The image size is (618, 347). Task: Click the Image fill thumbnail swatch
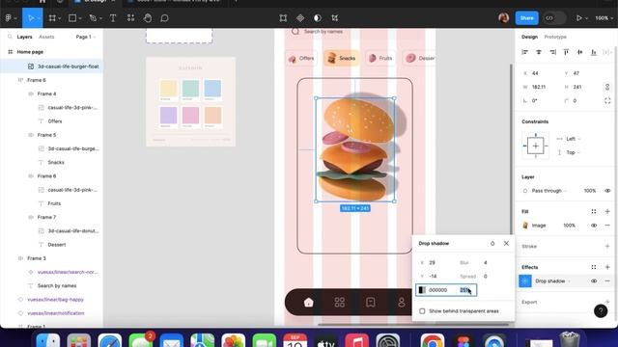525,226
